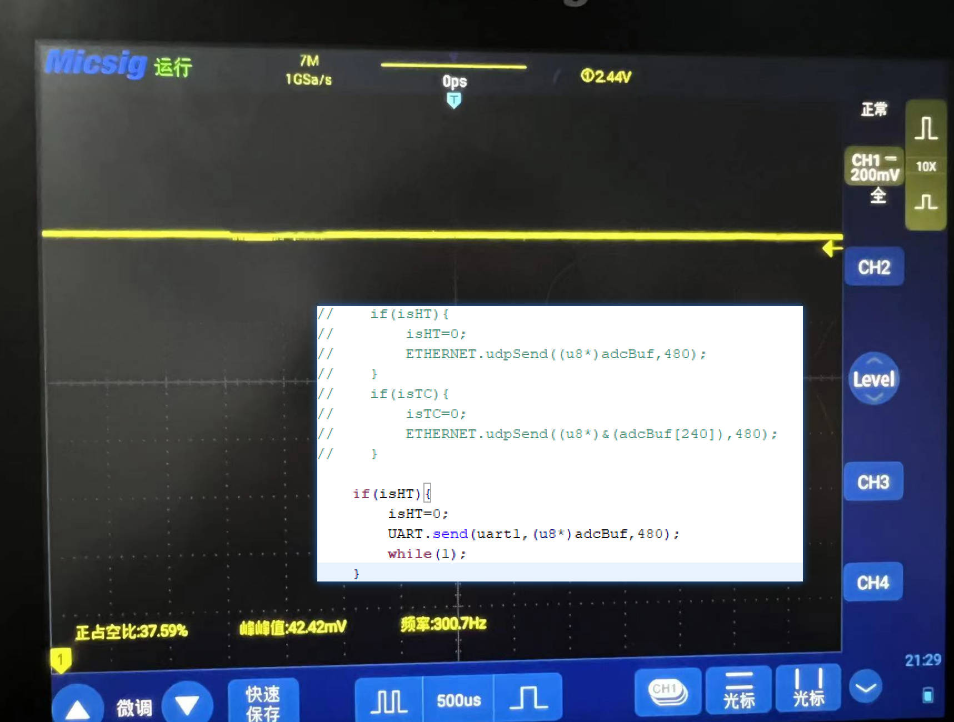Tap the 正常 trigger mode label
This screenshot has height=722, width=954.
click(874, 109)
